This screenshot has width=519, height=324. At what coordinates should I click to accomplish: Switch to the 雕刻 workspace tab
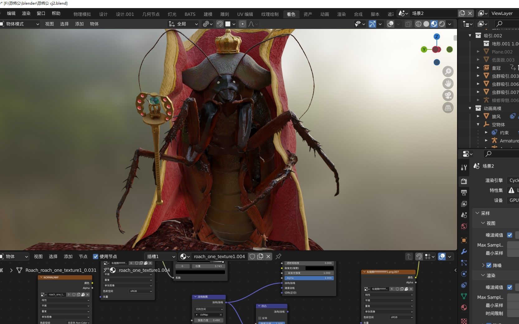224,14
